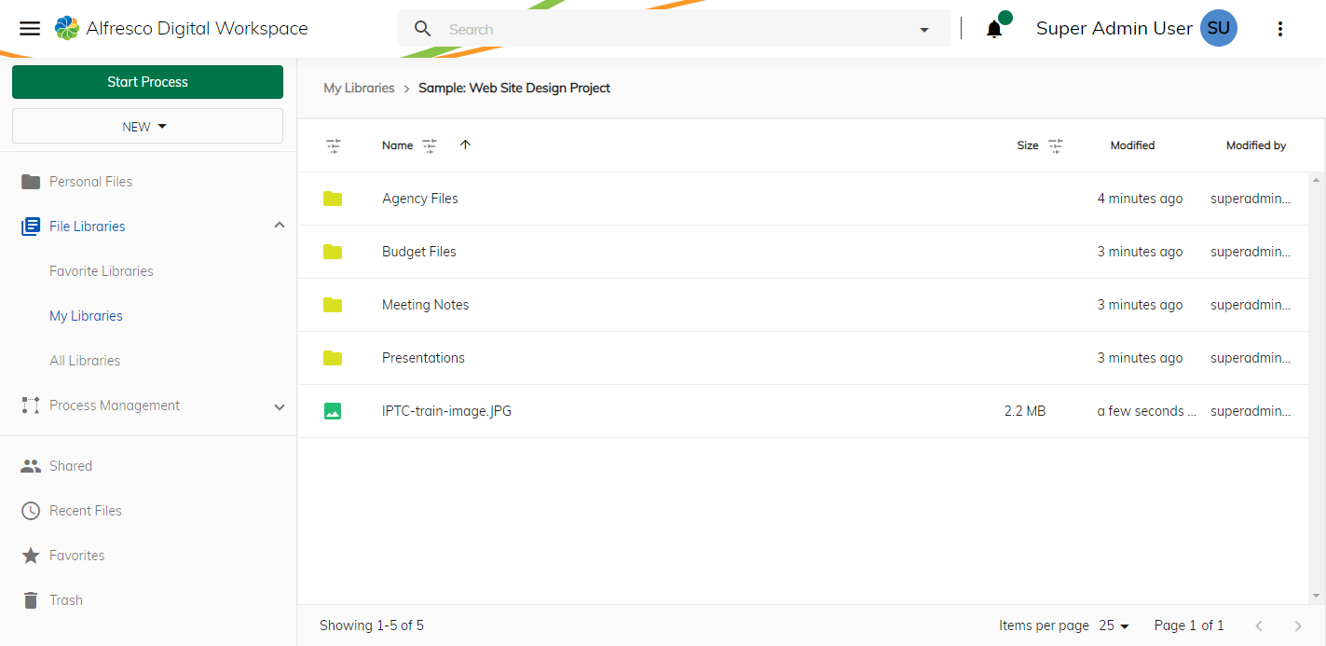The width and height of the screenshot is (1326, 646).
Task: Open the Budget Files folder link
Action: click(x=418, y=251)
